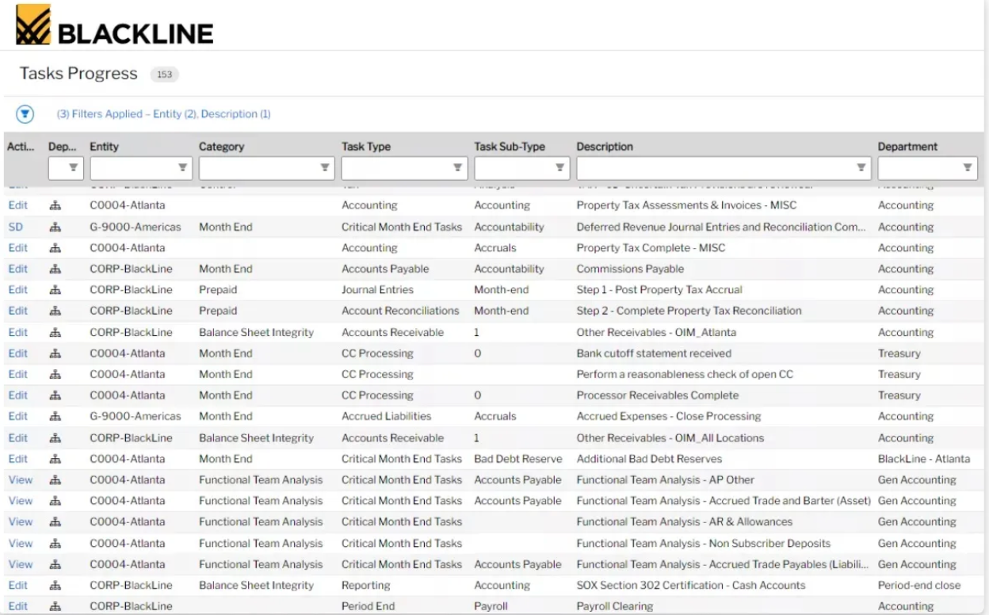Click the dependency icon for Deferred Revenue Journal Entries row
Viewport: 989px width, 615px height.
click(55, 227)
